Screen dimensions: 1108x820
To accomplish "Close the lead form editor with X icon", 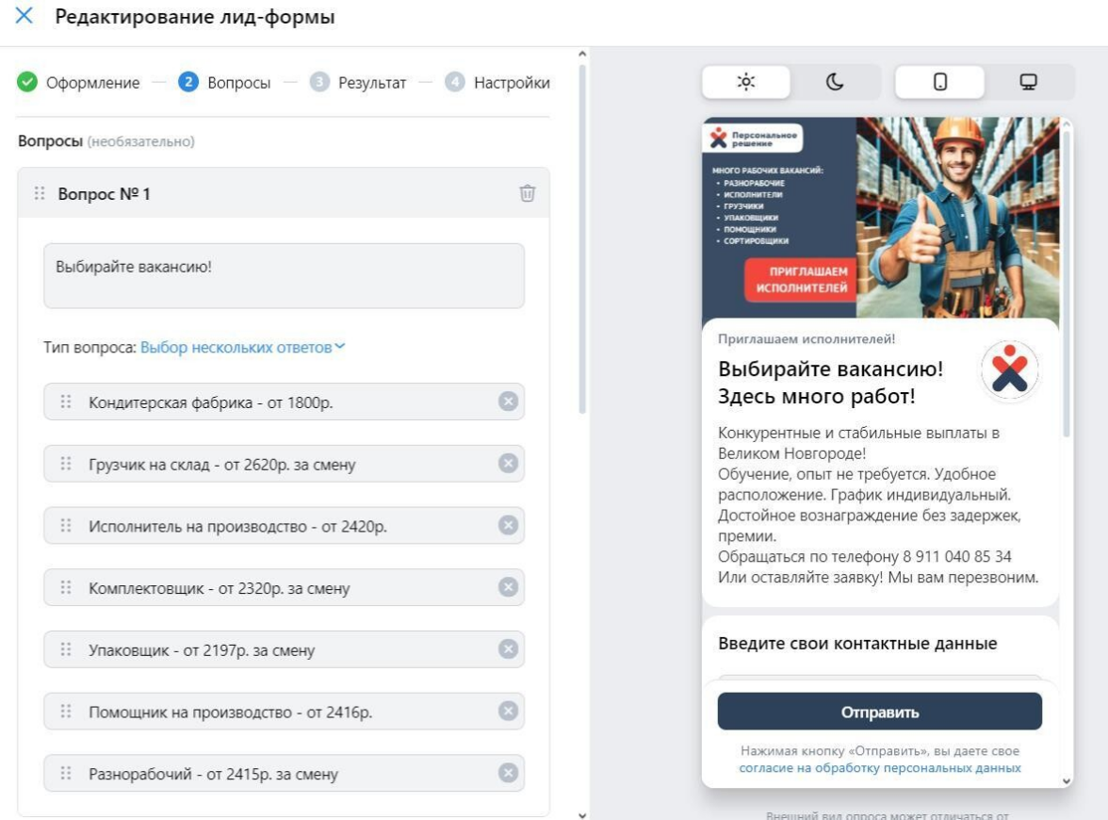I will [24, 15].
